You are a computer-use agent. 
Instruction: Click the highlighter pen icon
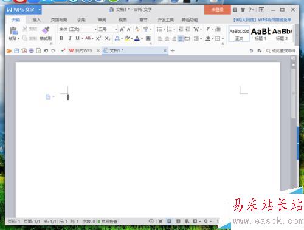[x=127, y=38]
